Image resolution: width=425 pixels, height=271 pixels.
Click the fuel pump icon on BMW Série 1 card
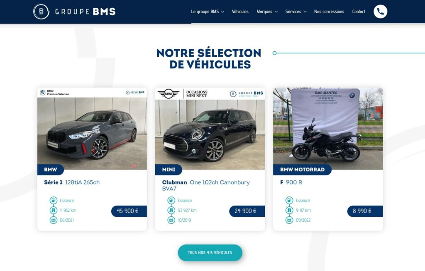click(x=54, y=201)
